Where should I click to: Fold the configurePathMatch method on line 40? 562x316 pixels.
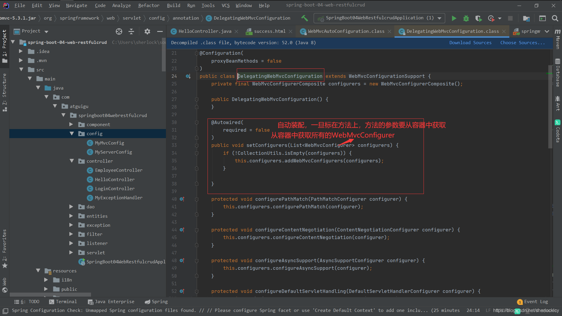[197, 199]
